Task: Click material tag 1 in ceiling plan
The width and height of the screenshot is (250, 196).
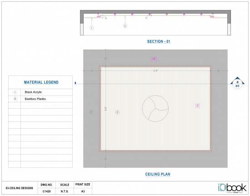Action: coord(91,112)
